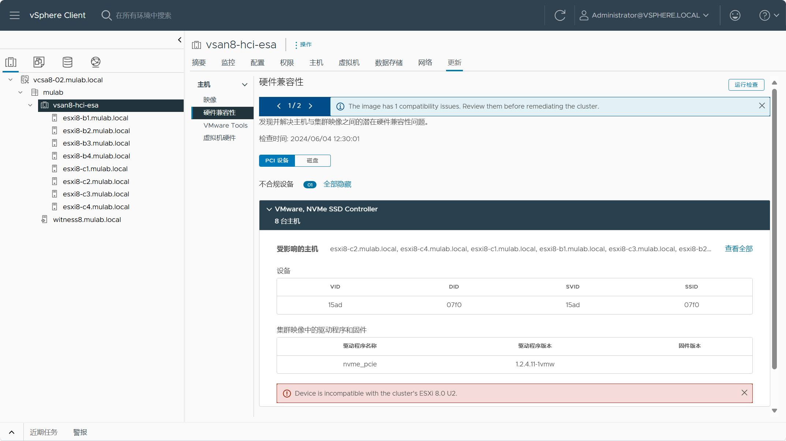The height and width of the screenshot is (441, 786).
Task: Select esxi8-c1.mulab.local in tree
Action: (x=95, y=169)
